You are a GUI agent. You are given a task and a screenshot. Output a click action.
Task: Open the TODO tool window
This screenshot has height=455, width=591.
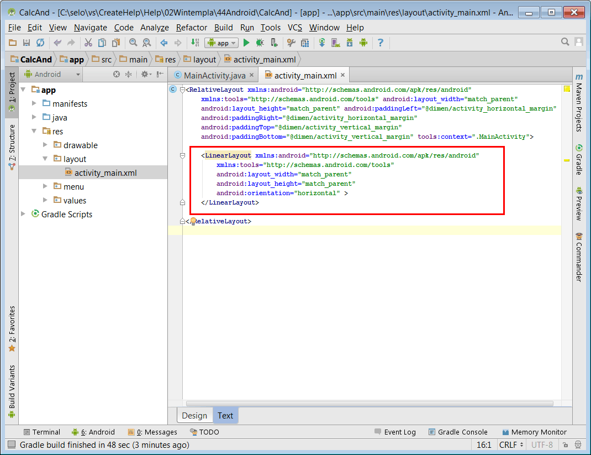point(205,432)
